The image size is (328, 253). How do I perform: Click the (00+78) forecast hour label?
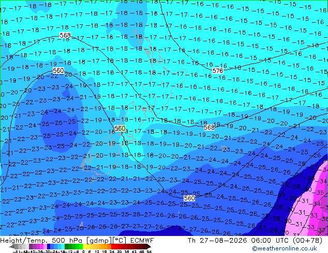[x=307, y=241]
